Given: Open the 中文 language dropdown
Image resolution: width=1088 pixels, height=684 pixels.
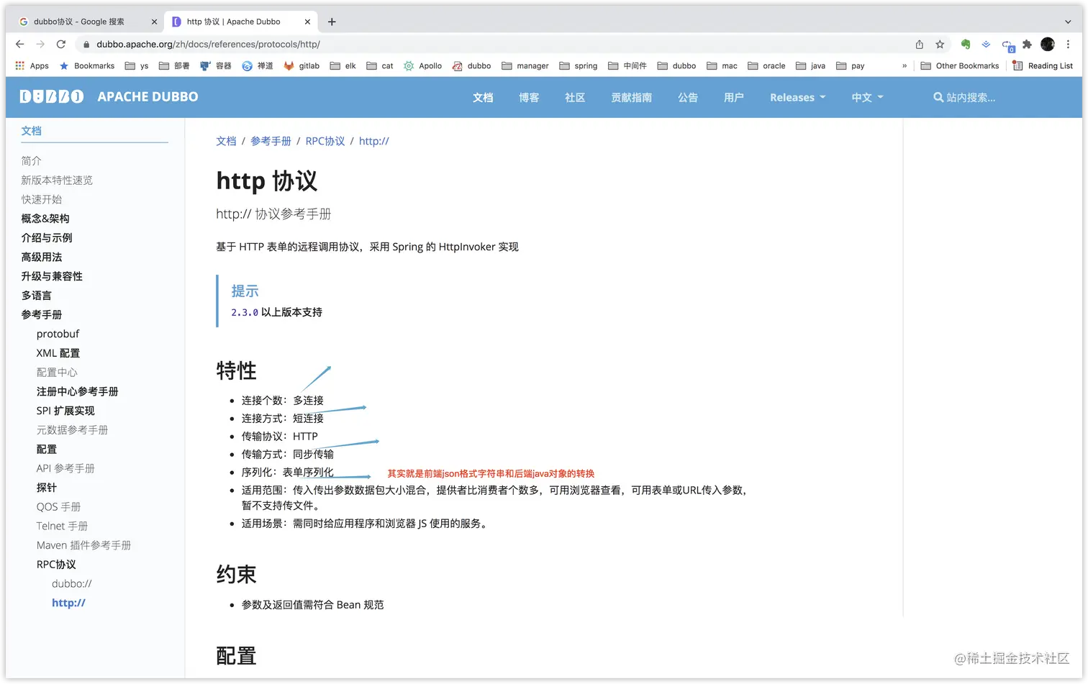Looking at the screenshot, I should pyautogui.click(x=867, y=97).
